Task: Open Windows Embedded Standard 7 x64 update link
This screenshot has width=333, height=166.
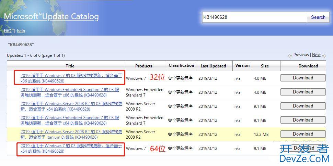Action: tap(70, 120)
